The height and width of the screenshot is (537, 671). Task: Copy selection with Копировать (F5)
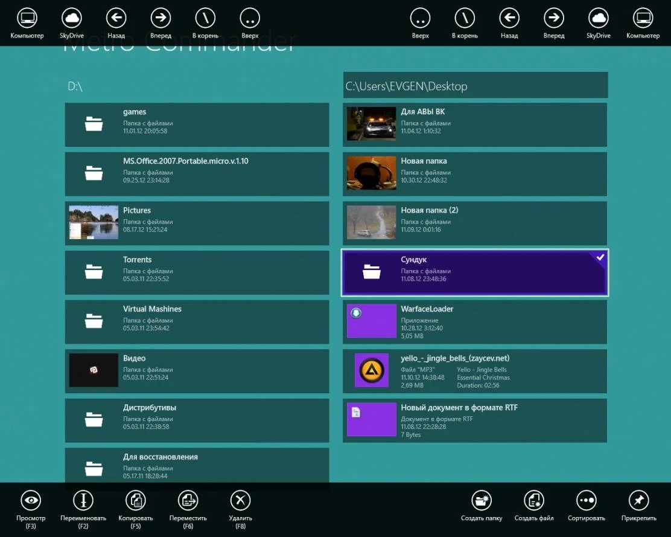point(136,500)
